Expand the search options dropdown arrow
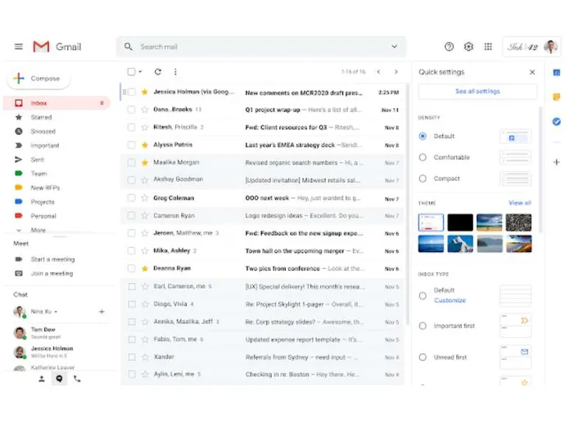Image resolution: width=570 pixels, height=427 pixels. 394,47
